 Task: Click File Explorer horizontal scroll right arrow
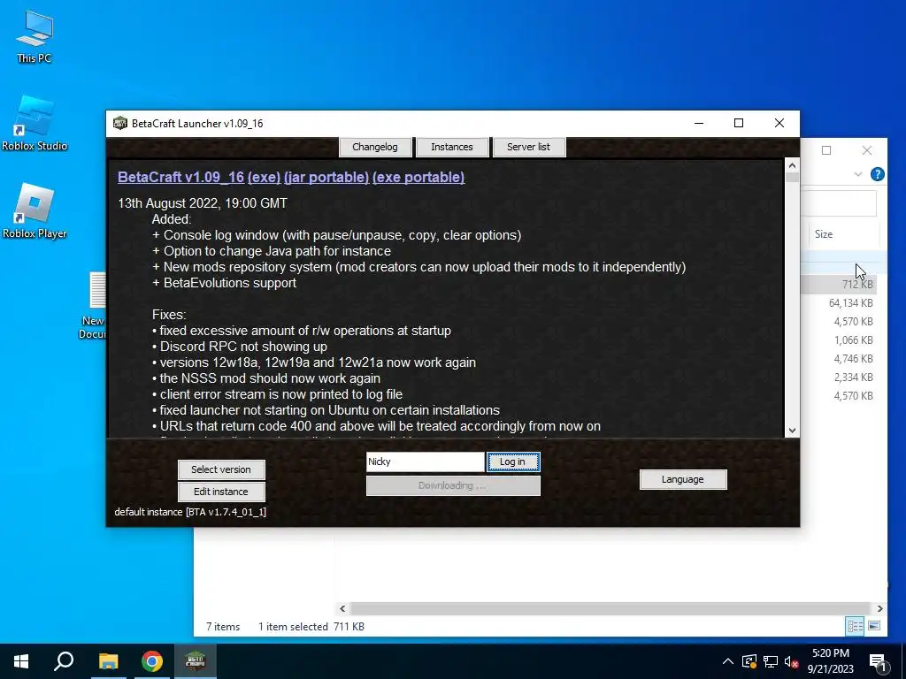pos(879,608)
